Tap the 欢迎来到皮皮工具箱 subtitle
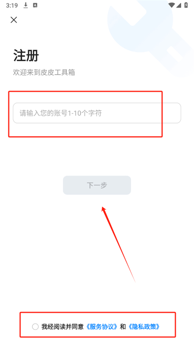 [44, 72]
